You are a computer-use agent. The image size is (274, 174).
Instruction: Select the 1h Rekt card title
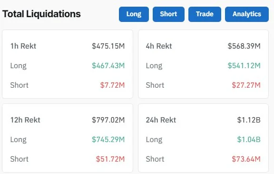click(23, 46)
